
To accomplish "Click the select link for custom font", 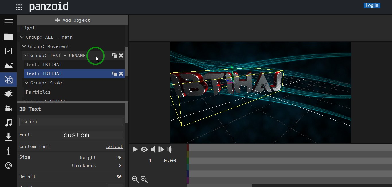I will pos(114,146).
